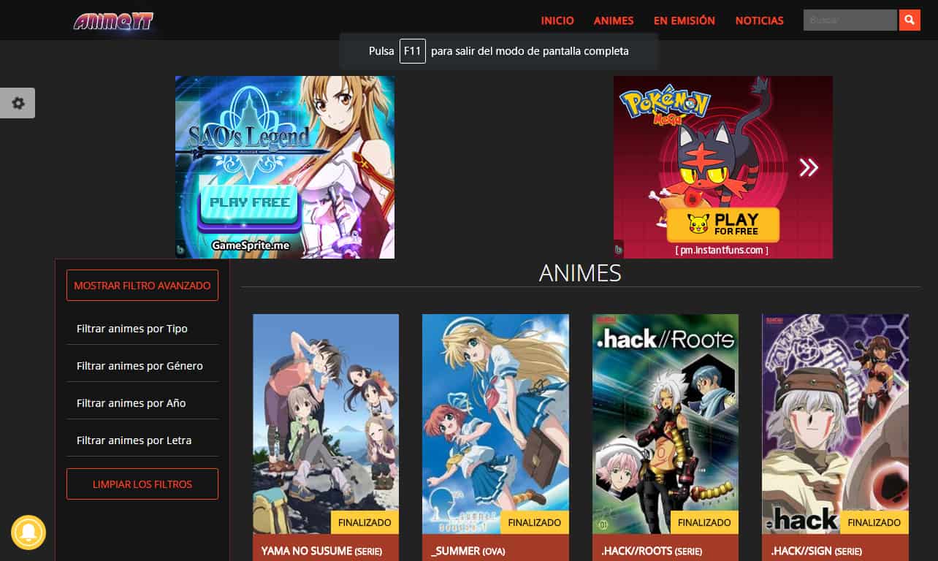Click MOSTRAR FILTRO AVANZADO button

click(x=142, y=286)
